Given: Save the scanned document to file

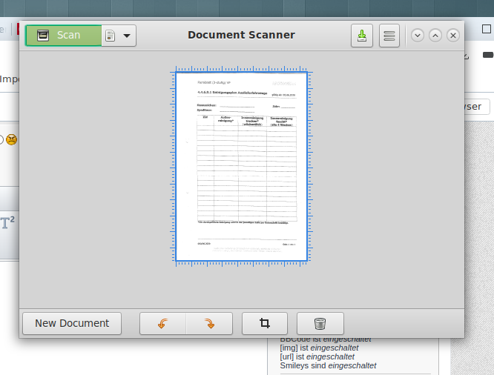Looking at the screenshot, I should (x=362, y=36).
